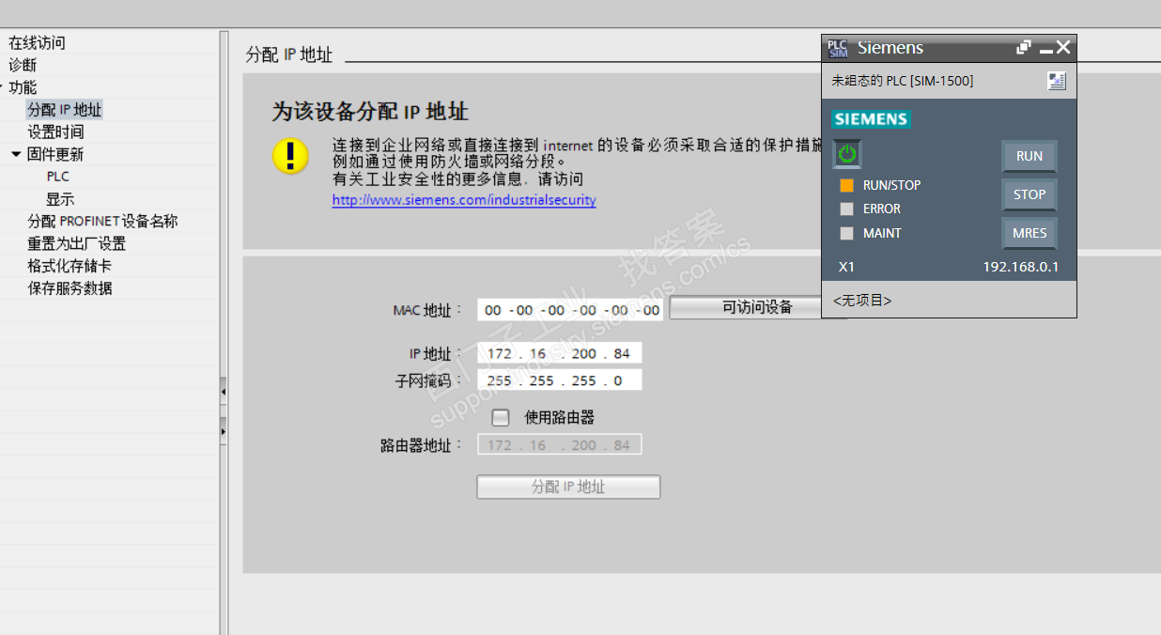Open 格式化存储卡 item

click(x=70, y=266)
